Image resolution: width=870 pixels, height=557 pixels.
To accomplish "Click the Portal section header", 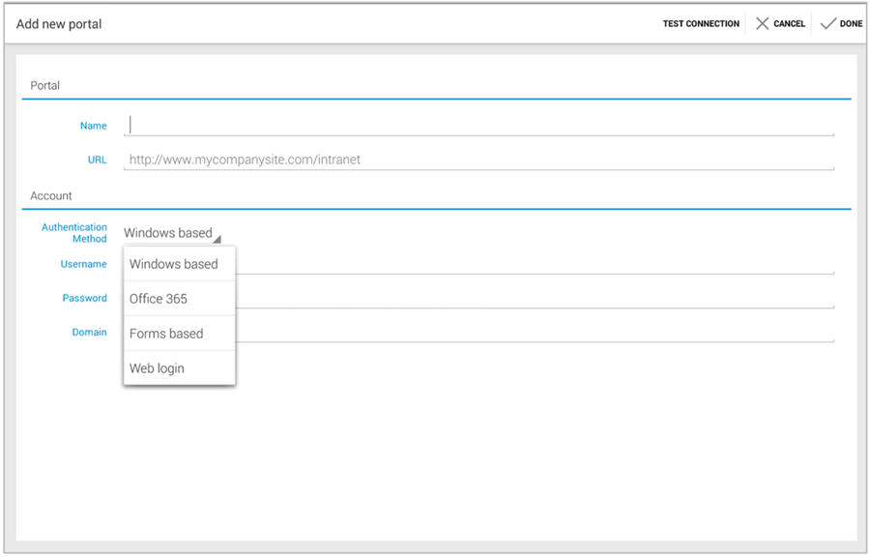I will click(x=44, y=85).
